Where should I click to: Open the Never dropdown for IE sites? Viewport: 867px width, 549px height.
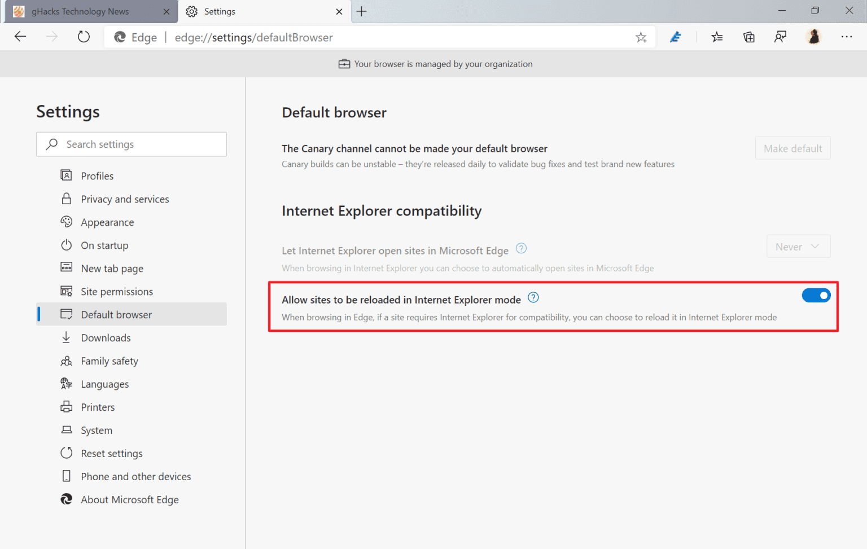798,246
